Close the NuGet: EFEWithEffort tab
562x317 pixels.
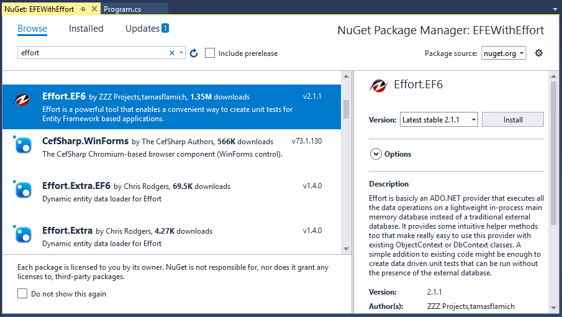tap(94, 9)
